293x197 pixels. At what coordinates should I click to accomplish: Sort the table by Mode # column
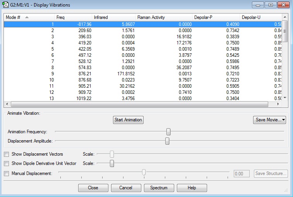click(x=29, y=17)
